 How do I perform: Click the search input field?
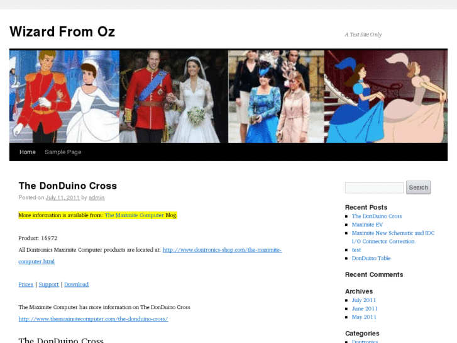point(374,188)
